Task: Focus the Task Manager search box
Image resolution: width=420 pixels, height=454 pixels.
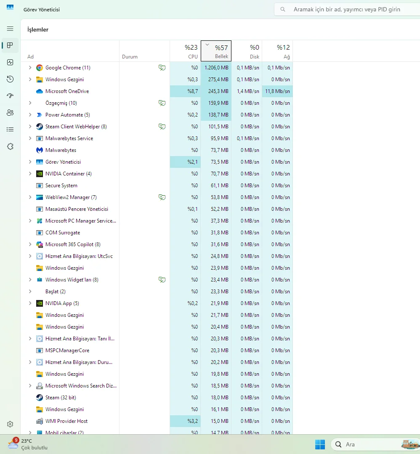Action: 347,10
